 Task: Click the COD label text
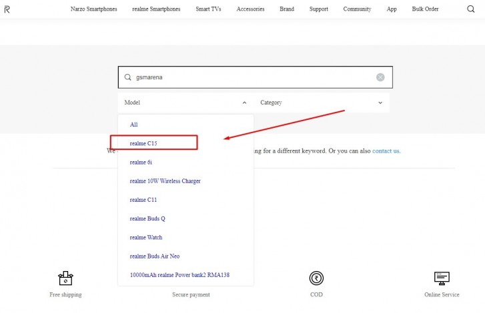(316, 294)
